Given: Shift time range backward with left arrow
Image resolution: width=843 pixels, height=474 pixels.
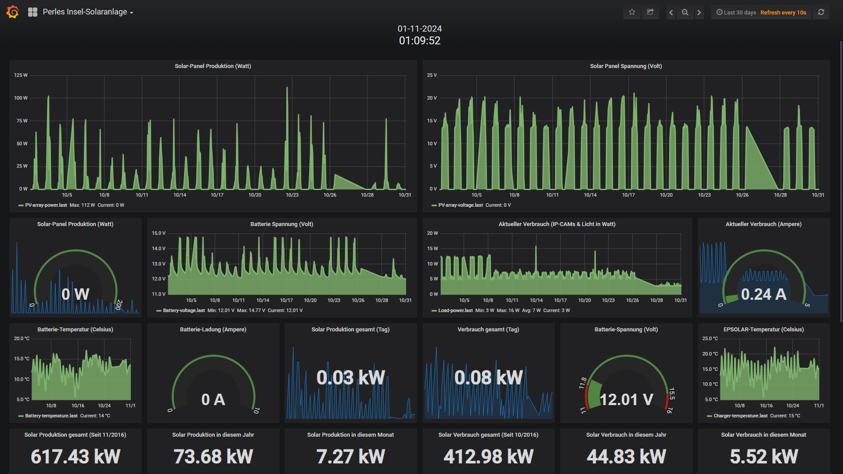Looking at the screenshot, I should [x=670, y=12].
